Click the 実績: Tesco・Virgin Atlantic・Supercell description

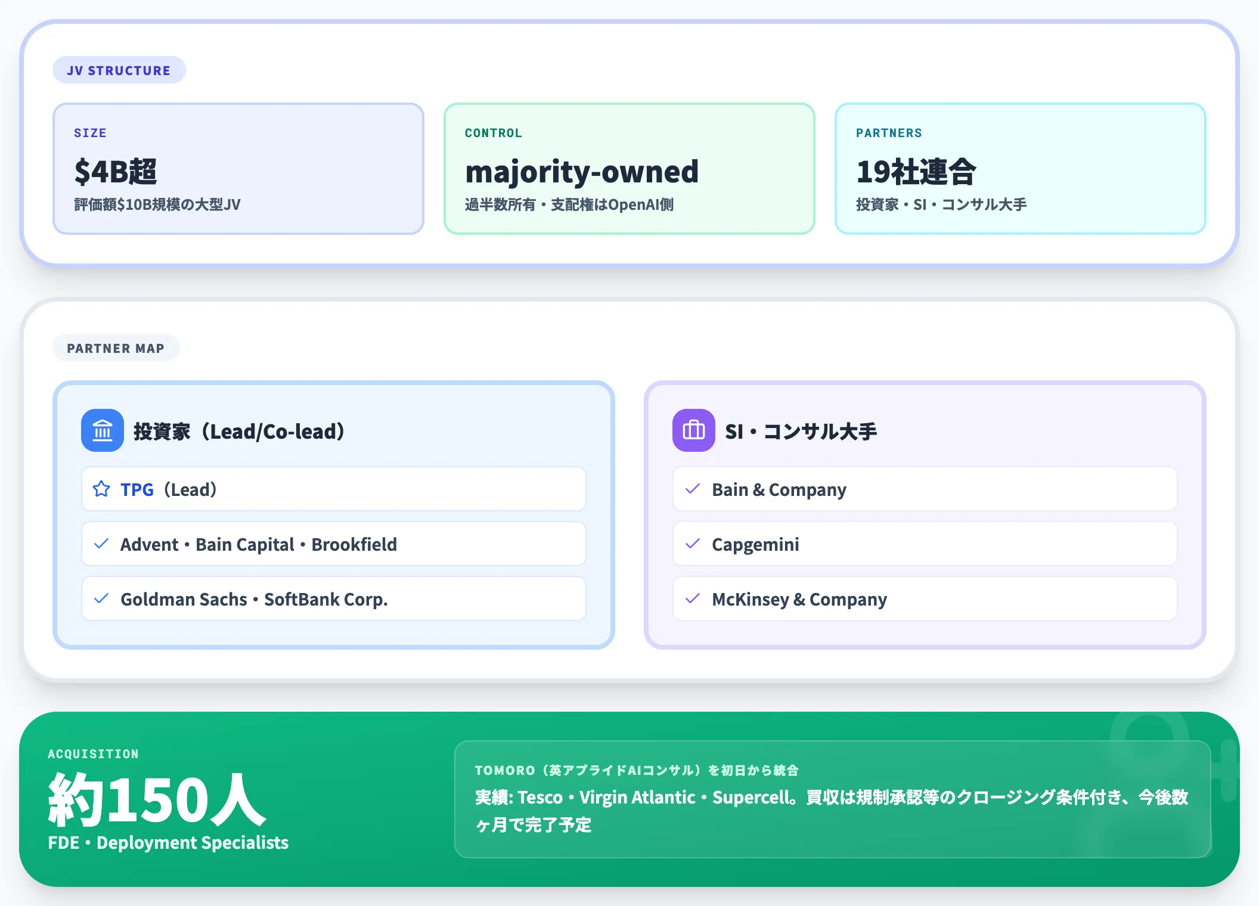click(x=832, y=811)
